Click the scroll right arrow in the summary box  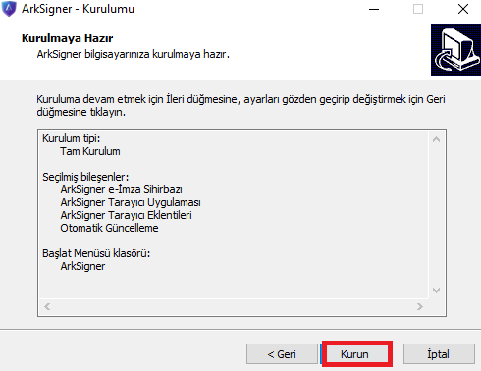click(x=420, y=307)
